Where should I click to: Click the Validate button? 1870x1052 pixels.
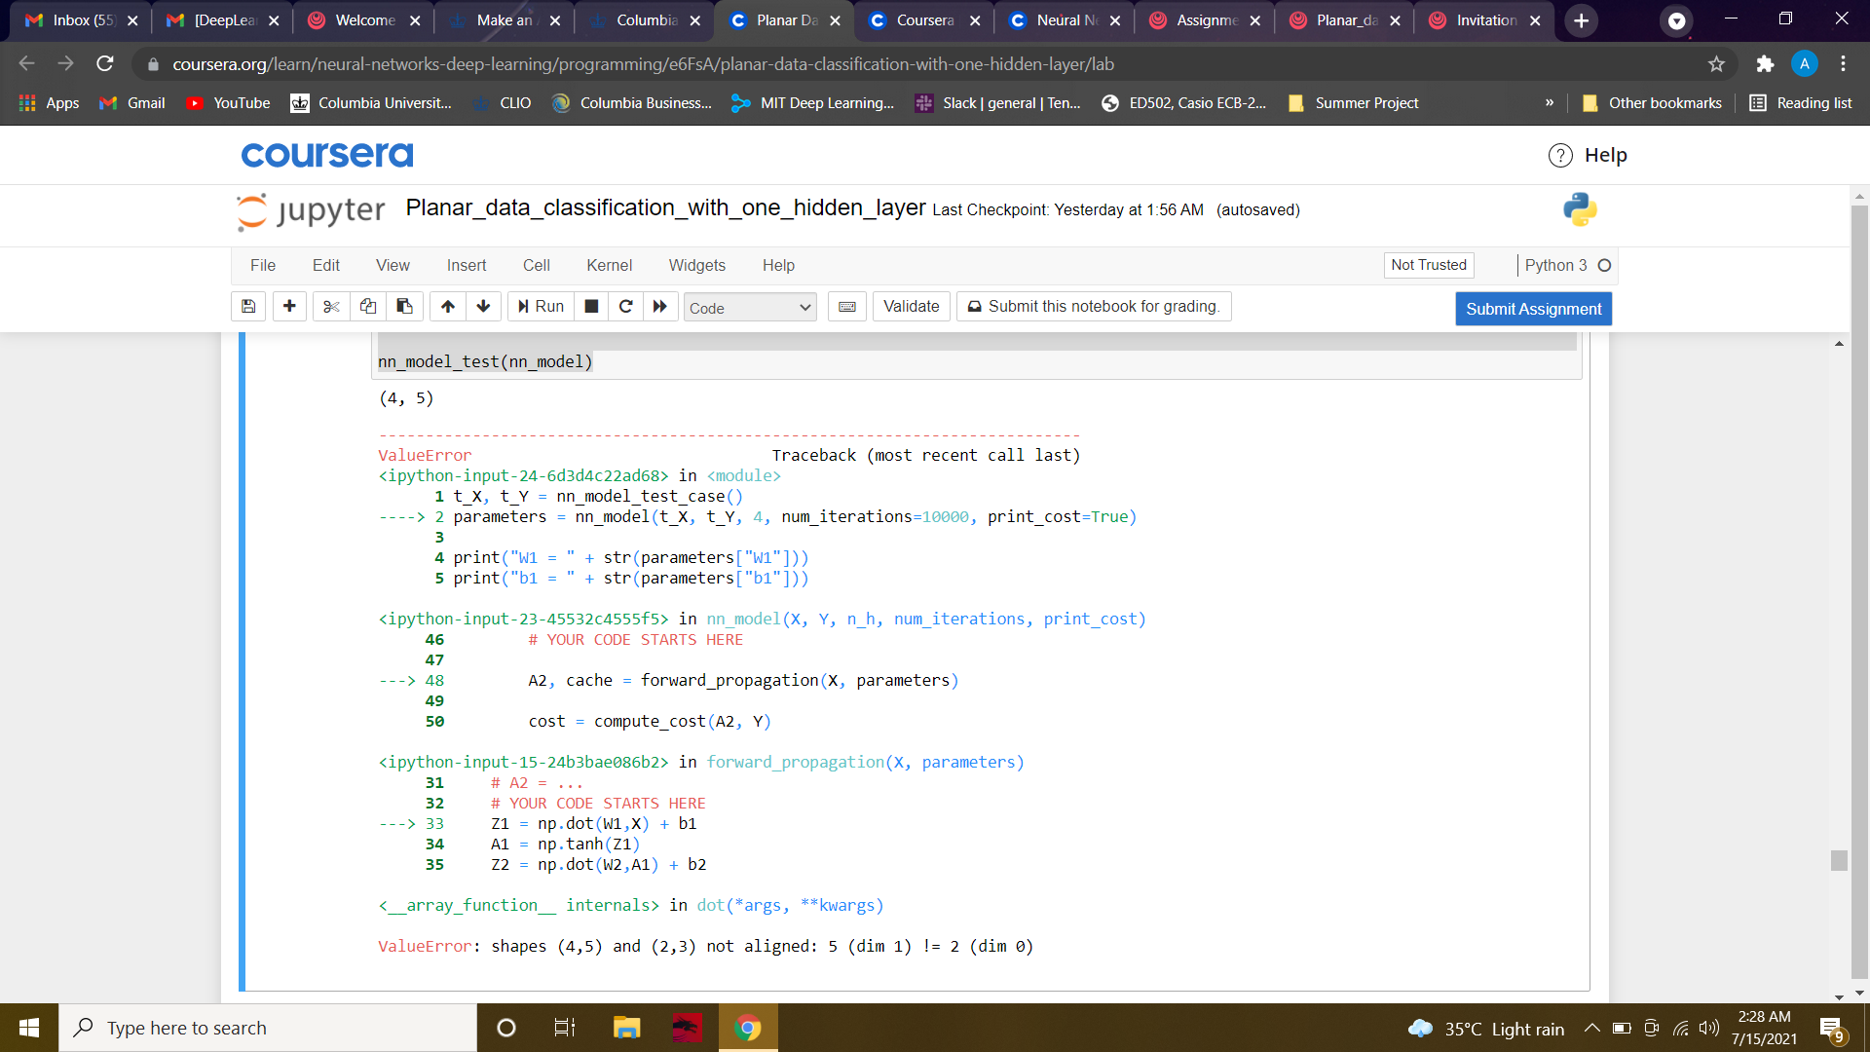click(x=911, y=307)
